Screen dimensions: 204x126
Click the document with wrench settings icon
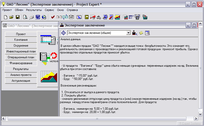pos(148,33)
